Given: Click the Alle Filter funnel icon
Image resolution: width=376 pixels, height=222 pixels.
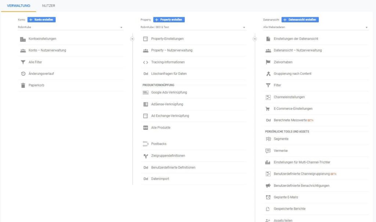Looking at the screenshot, I should 23,62.
